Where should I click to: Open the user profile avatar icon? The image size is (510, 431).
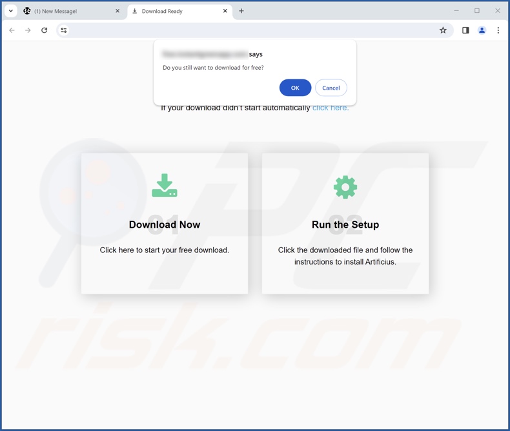point(482,30)
